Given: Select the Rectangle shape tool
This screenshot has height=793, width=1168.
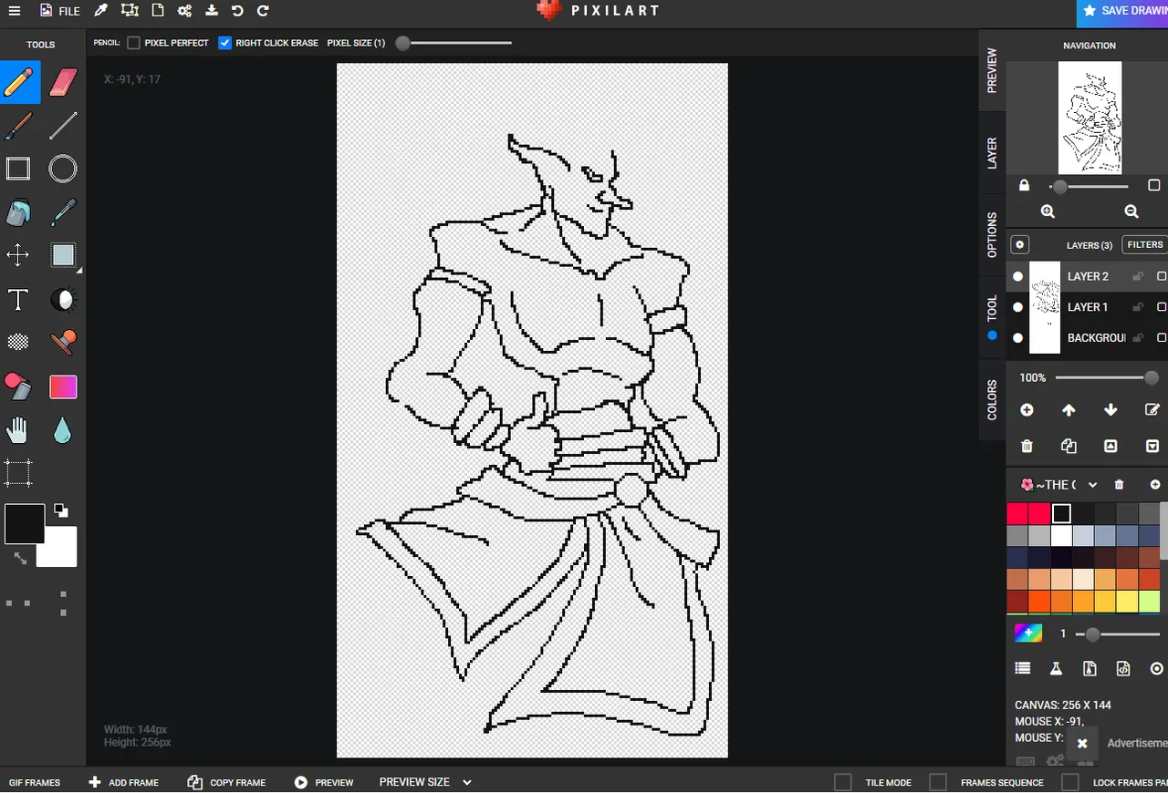Looking at the screenshot, I should (x=18, y=169).
